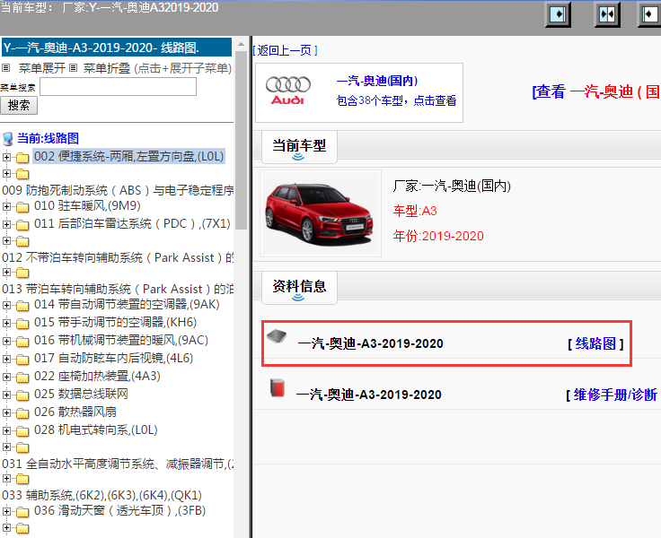Open the [维修手册/诊断 link
This screenshot has height=538, width=661.
612,395
